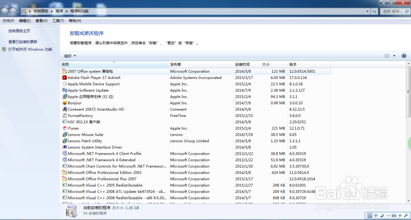This screenshot has height=220, width=411.
Task: Expand the address bar history dropdown
Action: 367,11
